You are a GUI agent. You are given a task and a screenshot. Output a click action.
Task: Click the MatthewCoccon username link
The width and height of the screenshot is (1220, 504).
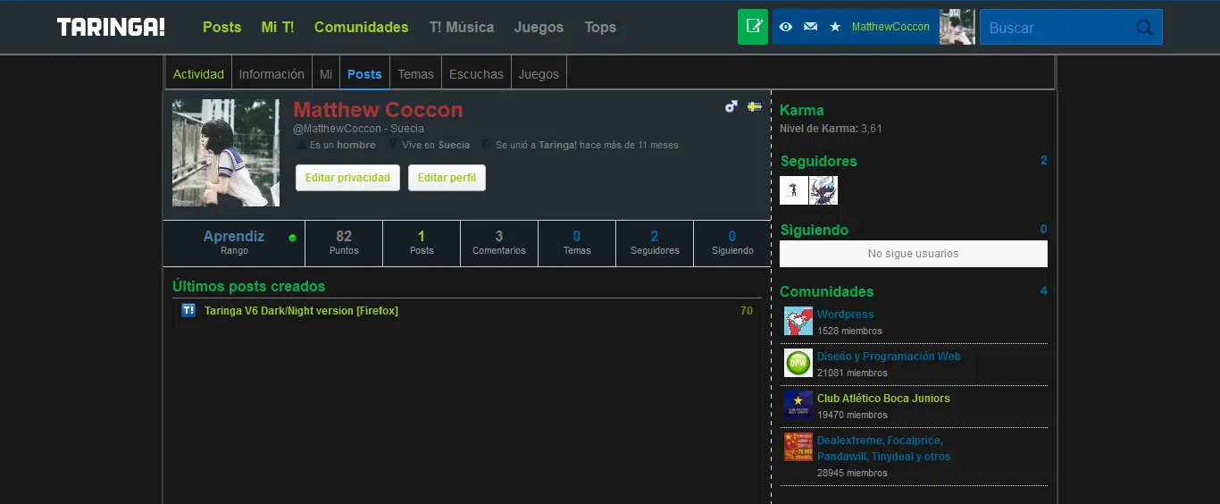[x=890, y=27]
